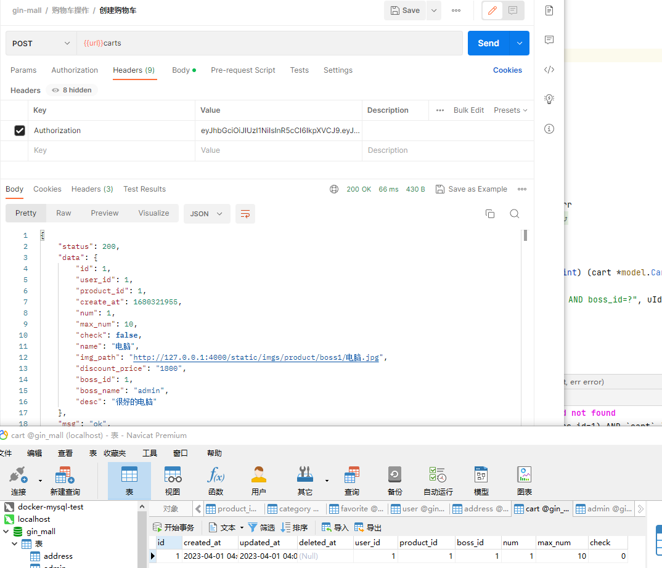This screenshot has width=662, height=568.
Task: Click the request URL input field
Action: [x=269, y=43]
